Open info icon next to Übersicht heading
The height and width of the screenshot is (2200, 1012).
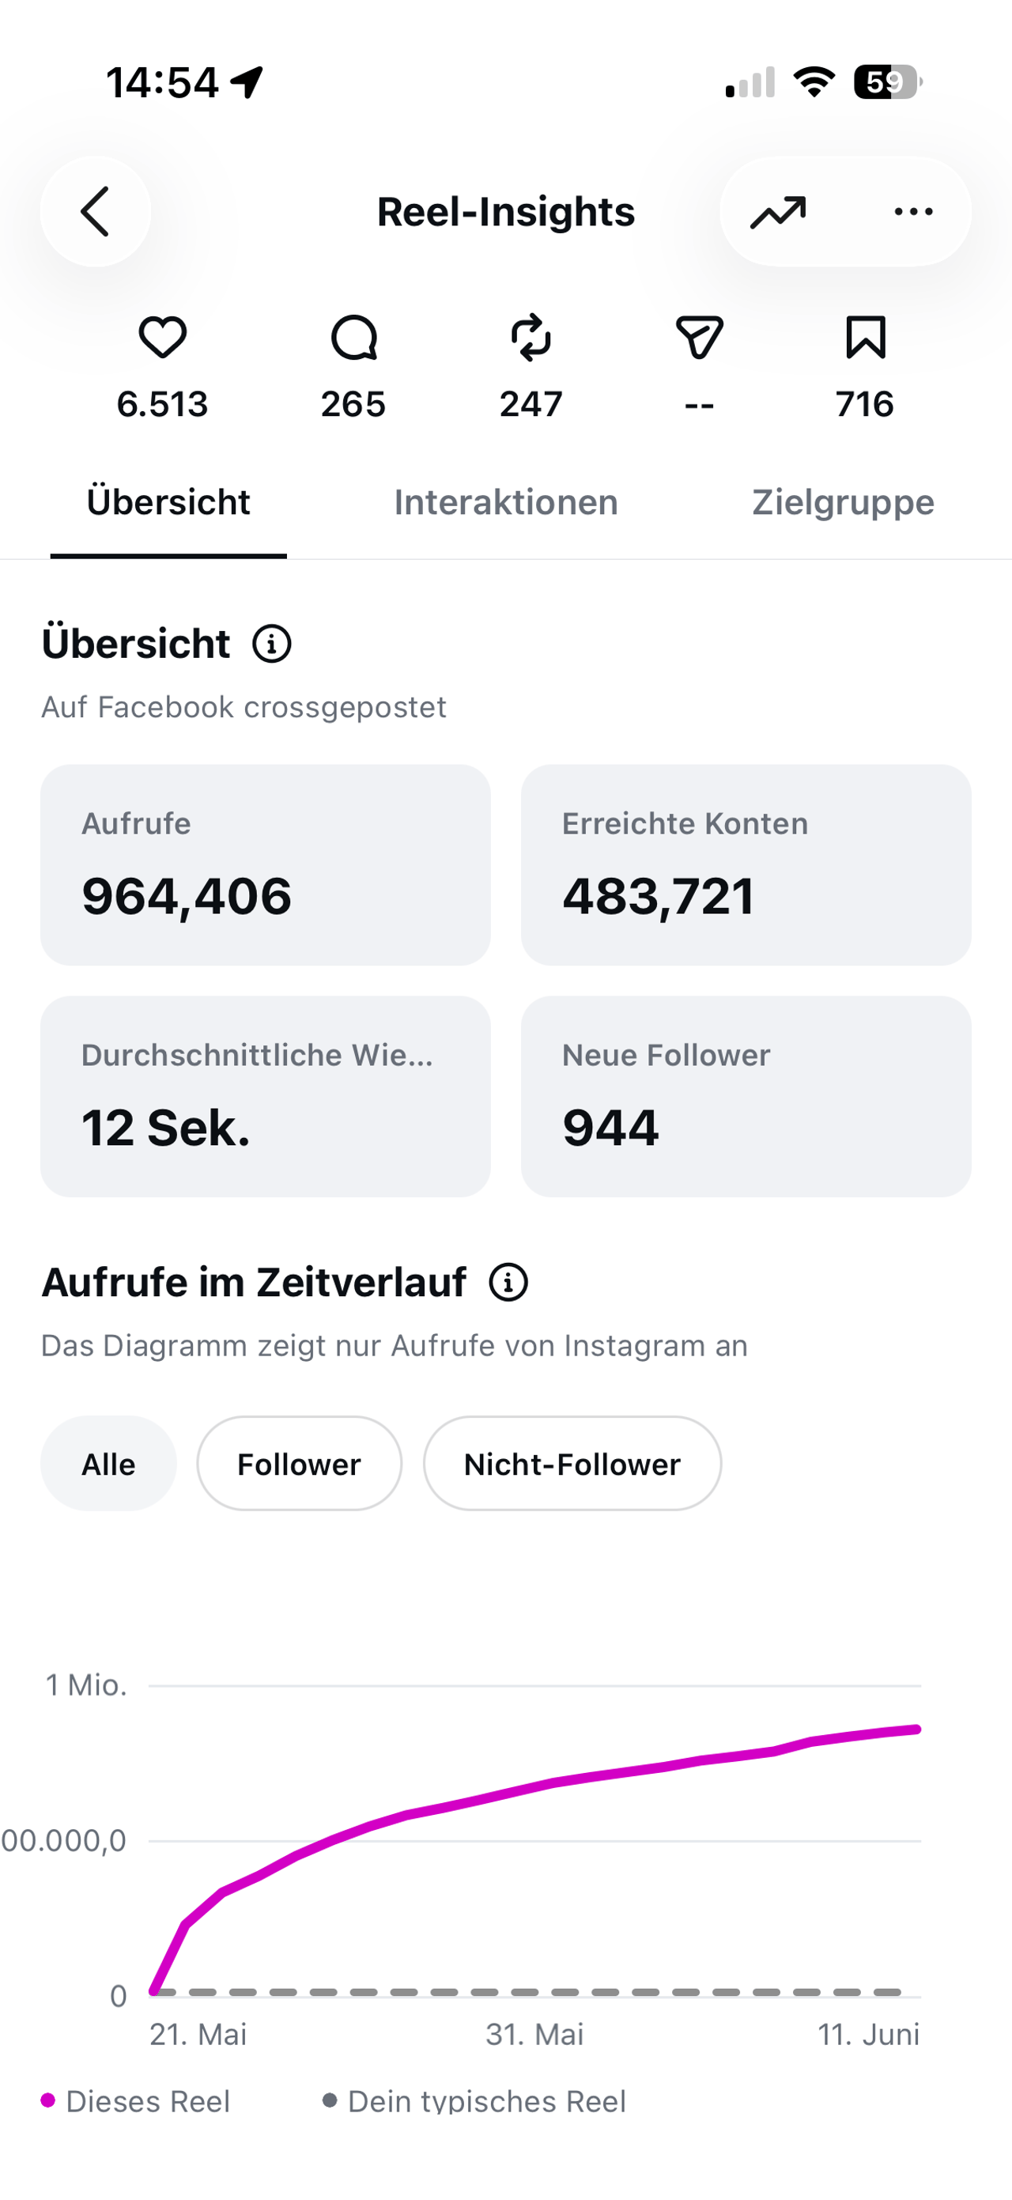coord(271,644)
